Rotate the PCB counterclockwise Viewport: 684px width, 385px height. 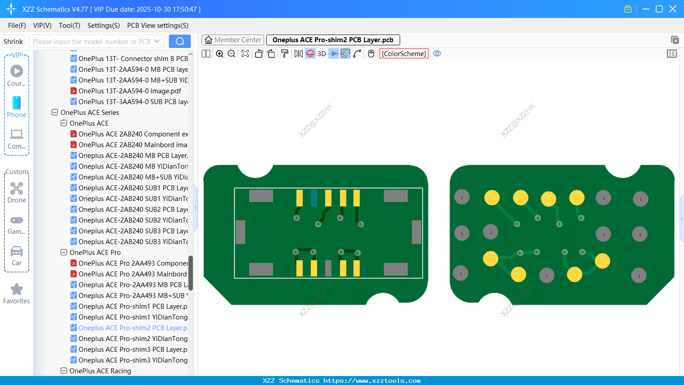(x=259, y=53)
